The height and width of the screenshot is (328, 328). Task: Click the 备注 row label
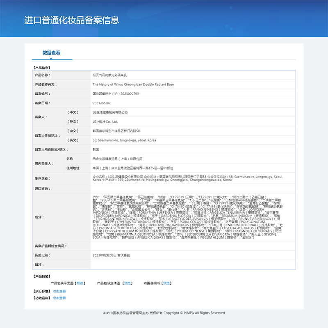(x=39, y=264)
